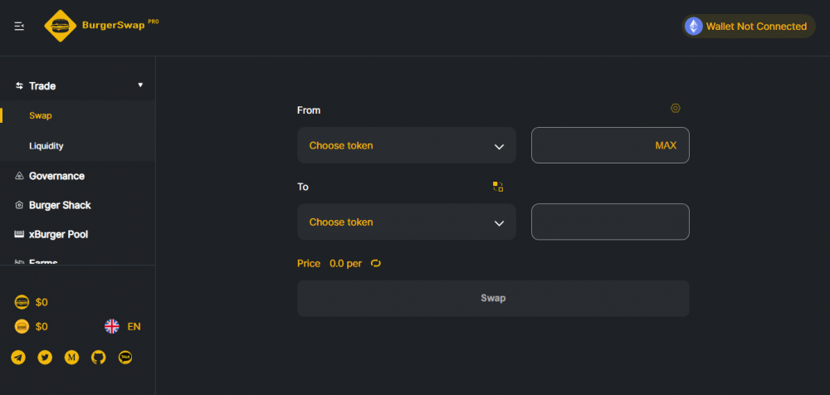Open Medium blog icon
This screenshot has height=395, width=830.
pyautogui.click(x=71, y=358)
